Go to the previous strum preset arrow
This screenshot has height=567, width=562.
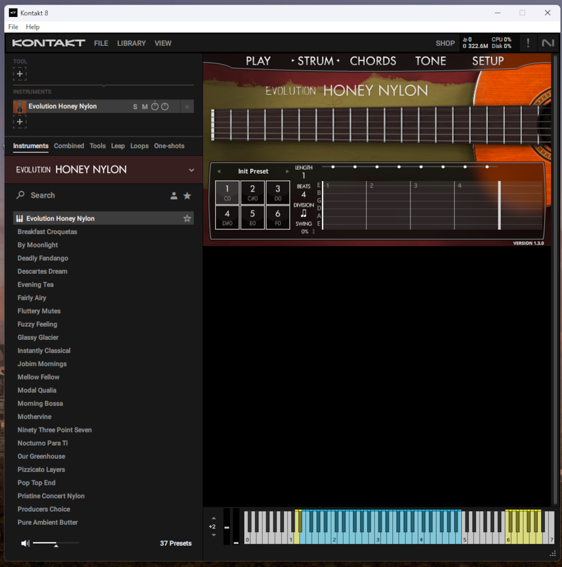[219, 171]
